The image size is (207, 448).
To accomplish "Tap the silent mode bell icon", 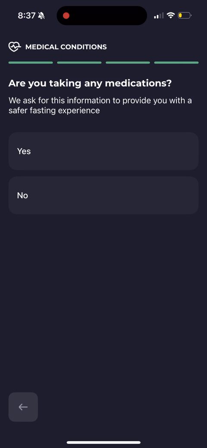I will (x=41, y=16).
